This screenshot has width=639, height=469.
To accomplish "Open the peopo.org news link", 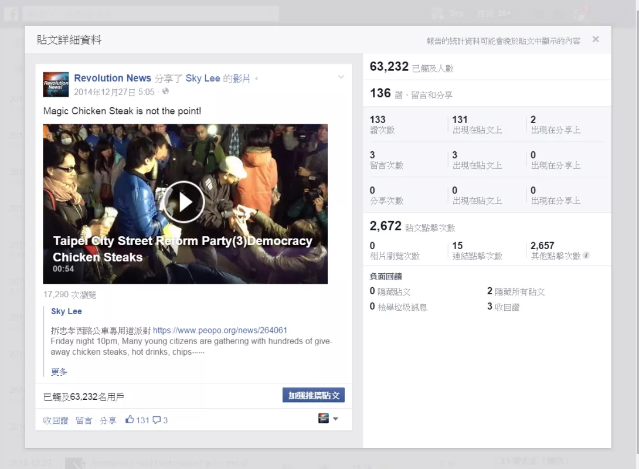I will [x=220, y=330].
